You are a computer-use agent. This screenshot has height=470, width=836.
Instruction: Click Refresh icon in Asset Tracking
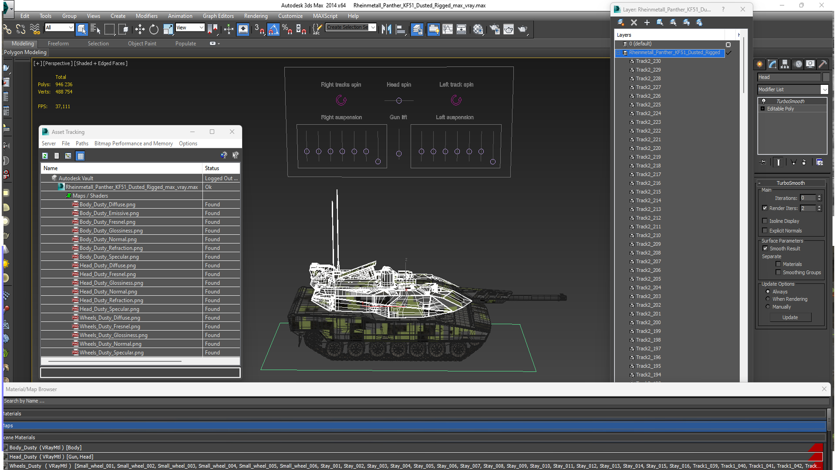45,156
